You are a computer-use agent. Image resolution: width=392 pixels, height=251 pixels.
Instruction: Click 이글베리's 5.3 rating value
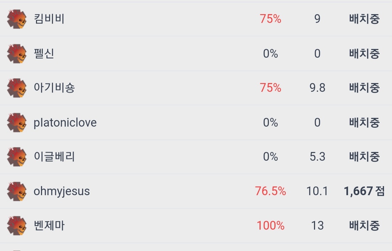pyautogui.click(x=317, y=157)
